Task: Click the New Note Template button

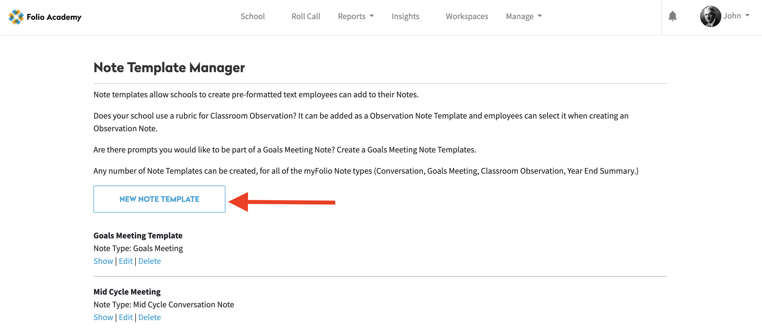Action: (x=159, y=199)
